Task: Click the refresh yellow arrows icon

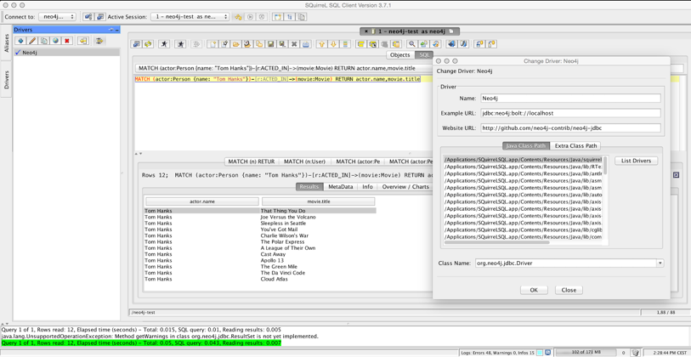Action: pos(148,44)
